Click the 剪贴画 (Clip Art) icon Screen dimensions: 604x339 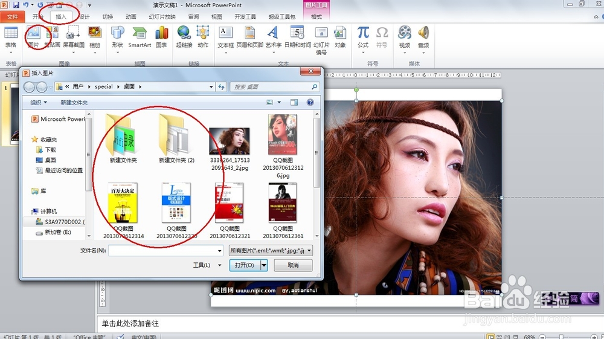tap(52, 37)
